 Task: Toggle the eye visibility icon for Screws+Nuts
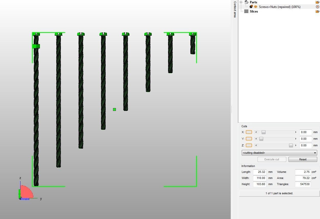point(256,7)
